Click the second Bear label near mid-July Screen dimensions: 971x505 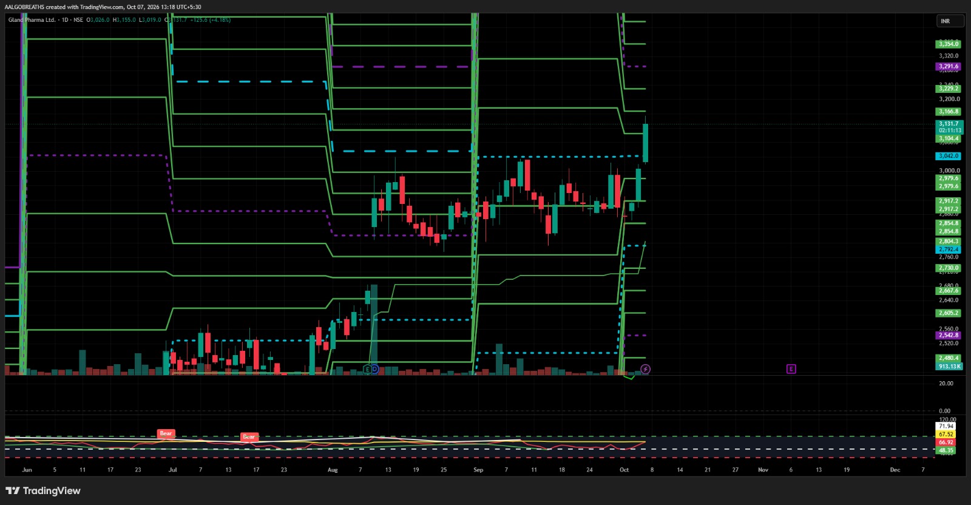249,436
